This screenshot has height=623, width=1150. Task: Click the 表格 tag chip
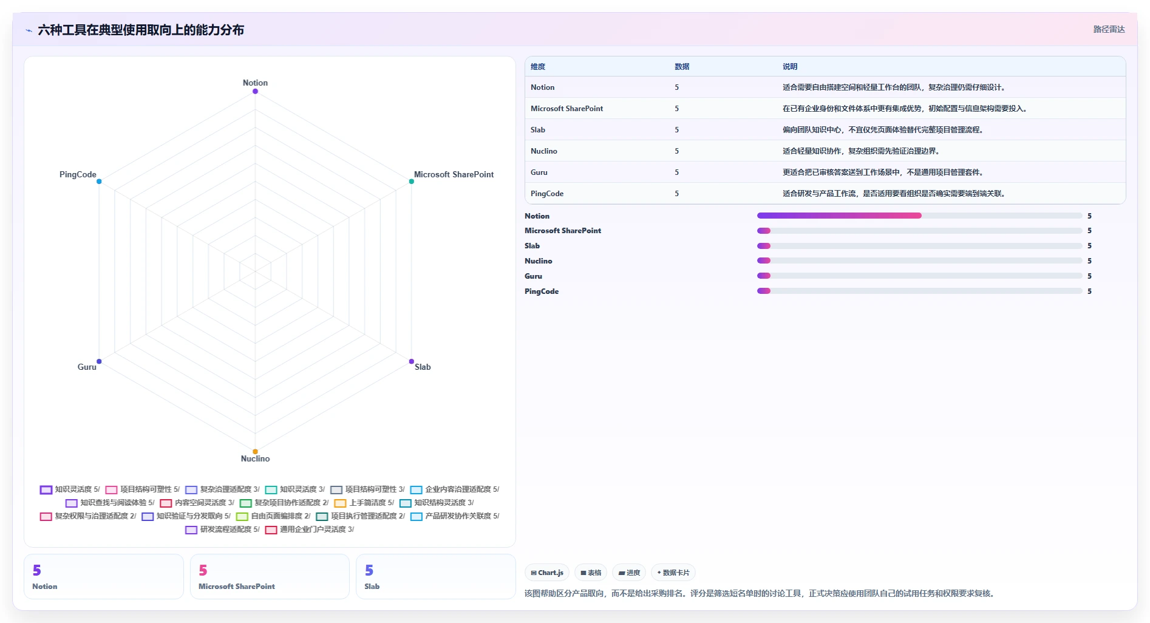pos(591,573)
